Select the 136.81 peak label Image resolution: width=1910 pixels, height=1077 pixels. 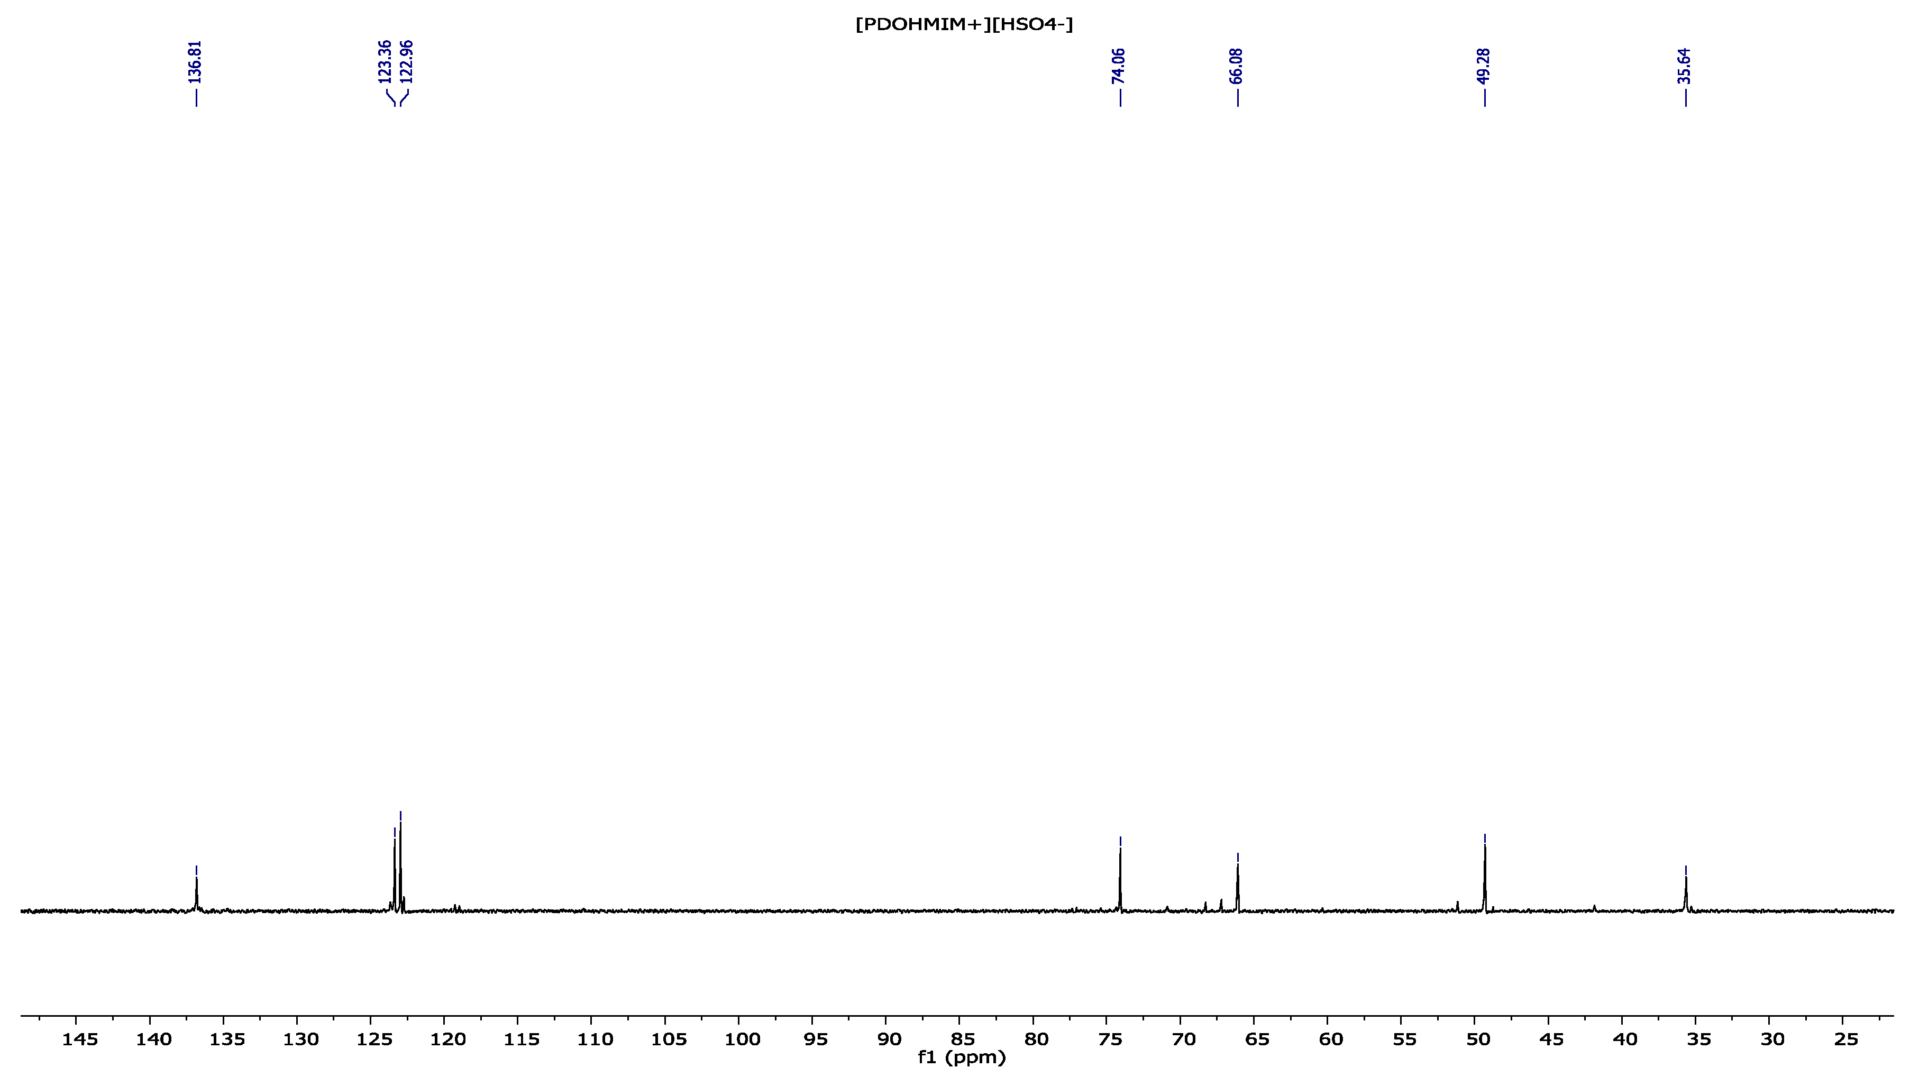click(196, 61)
